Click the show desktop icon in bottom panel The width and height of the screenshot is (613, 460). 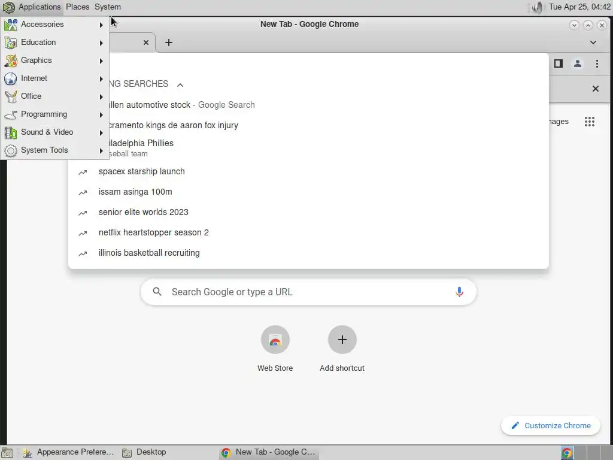click(7, 453)
